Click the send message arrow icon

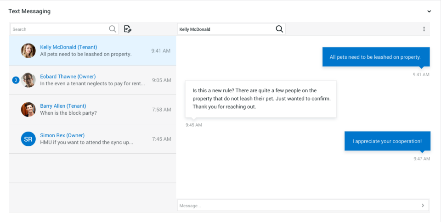coord(423,205)
